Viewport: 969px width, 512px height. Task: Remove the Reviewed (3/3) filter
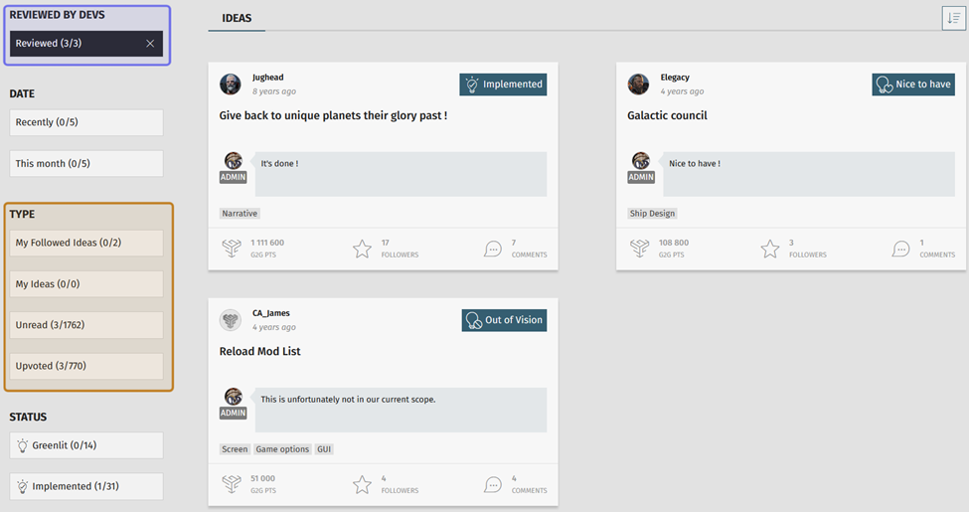pos(150,44)
